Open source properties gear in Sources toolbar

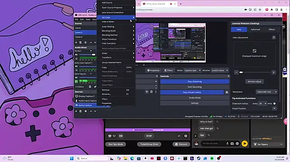click(x=86, y=111)
